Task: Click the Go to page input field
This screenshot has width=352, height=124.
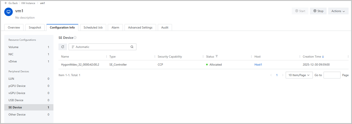Action: pos(332,75)
